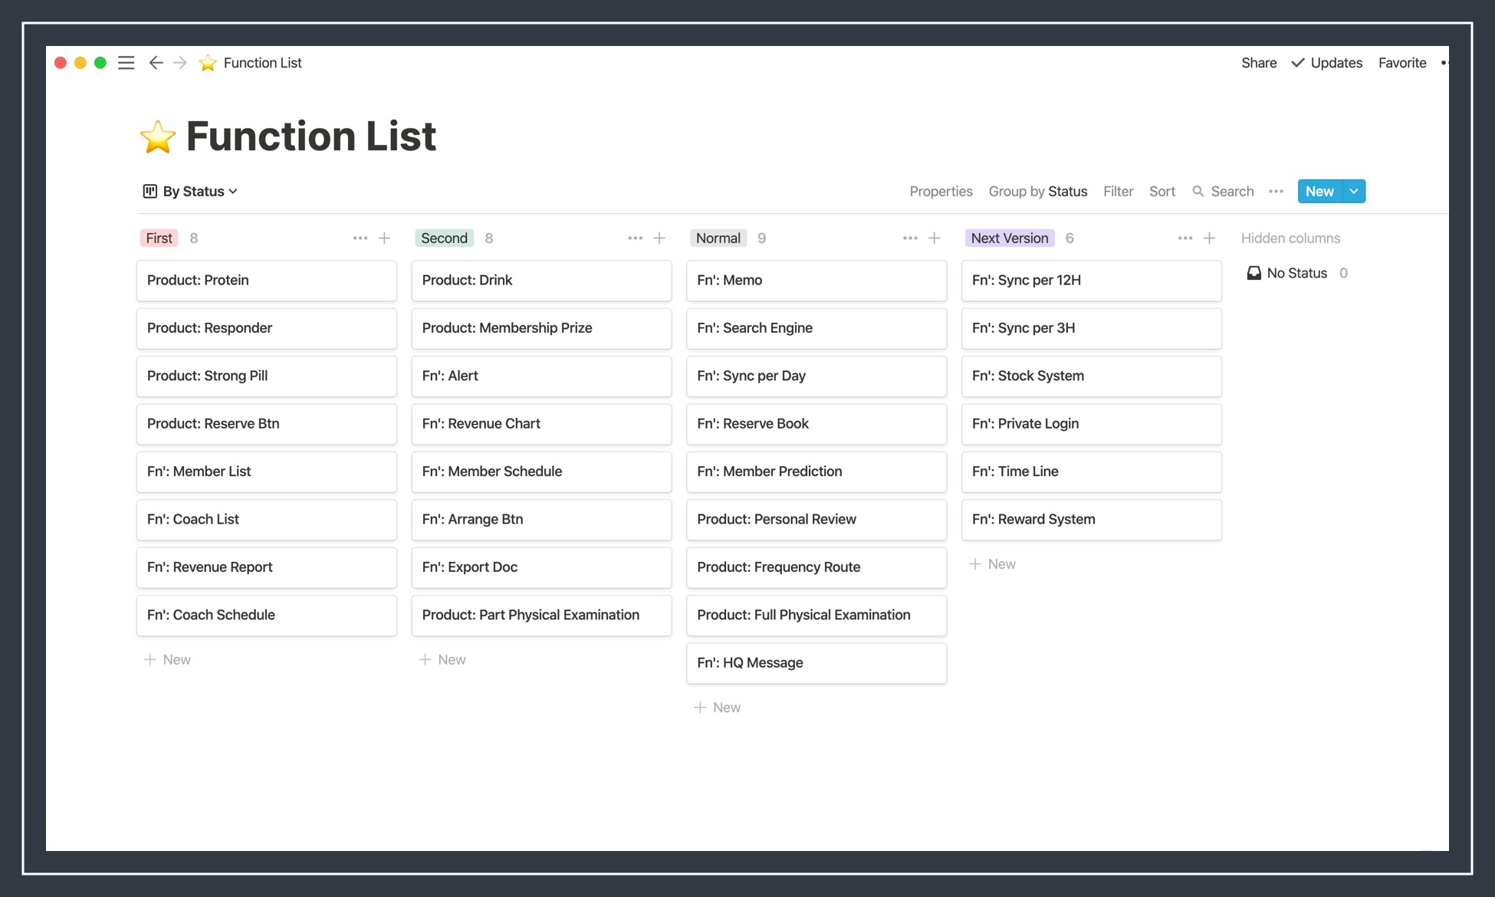
Task: Go forward with the right arrow
Action: (180, 63)
